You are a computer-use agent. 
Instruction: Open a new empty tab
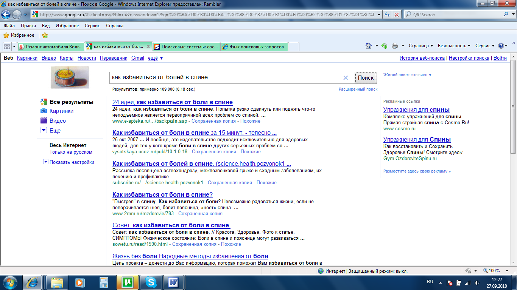click(x=294, y=46)
